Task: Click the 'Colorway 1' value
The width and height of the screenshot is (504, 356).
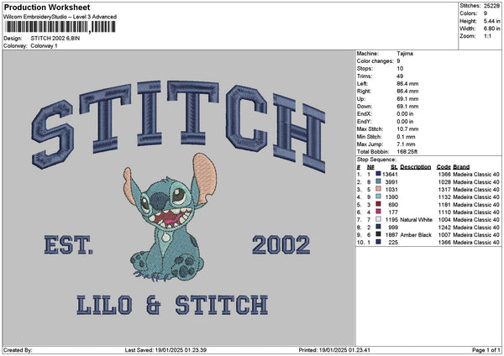Action: coord(44,46)
